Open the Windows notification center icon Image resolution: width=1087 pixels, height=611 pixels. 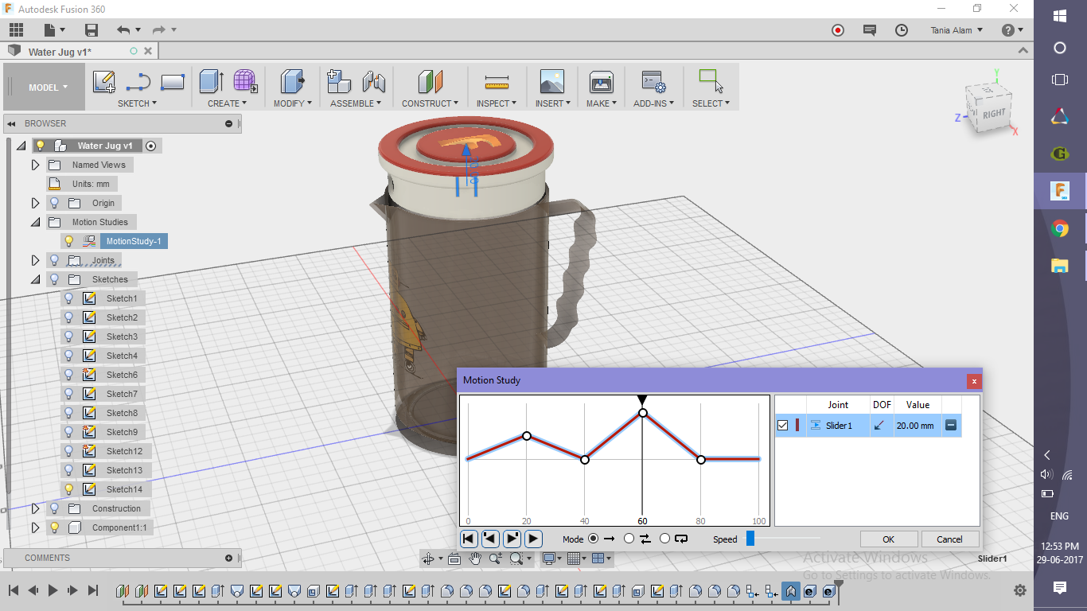(1060, 588)
